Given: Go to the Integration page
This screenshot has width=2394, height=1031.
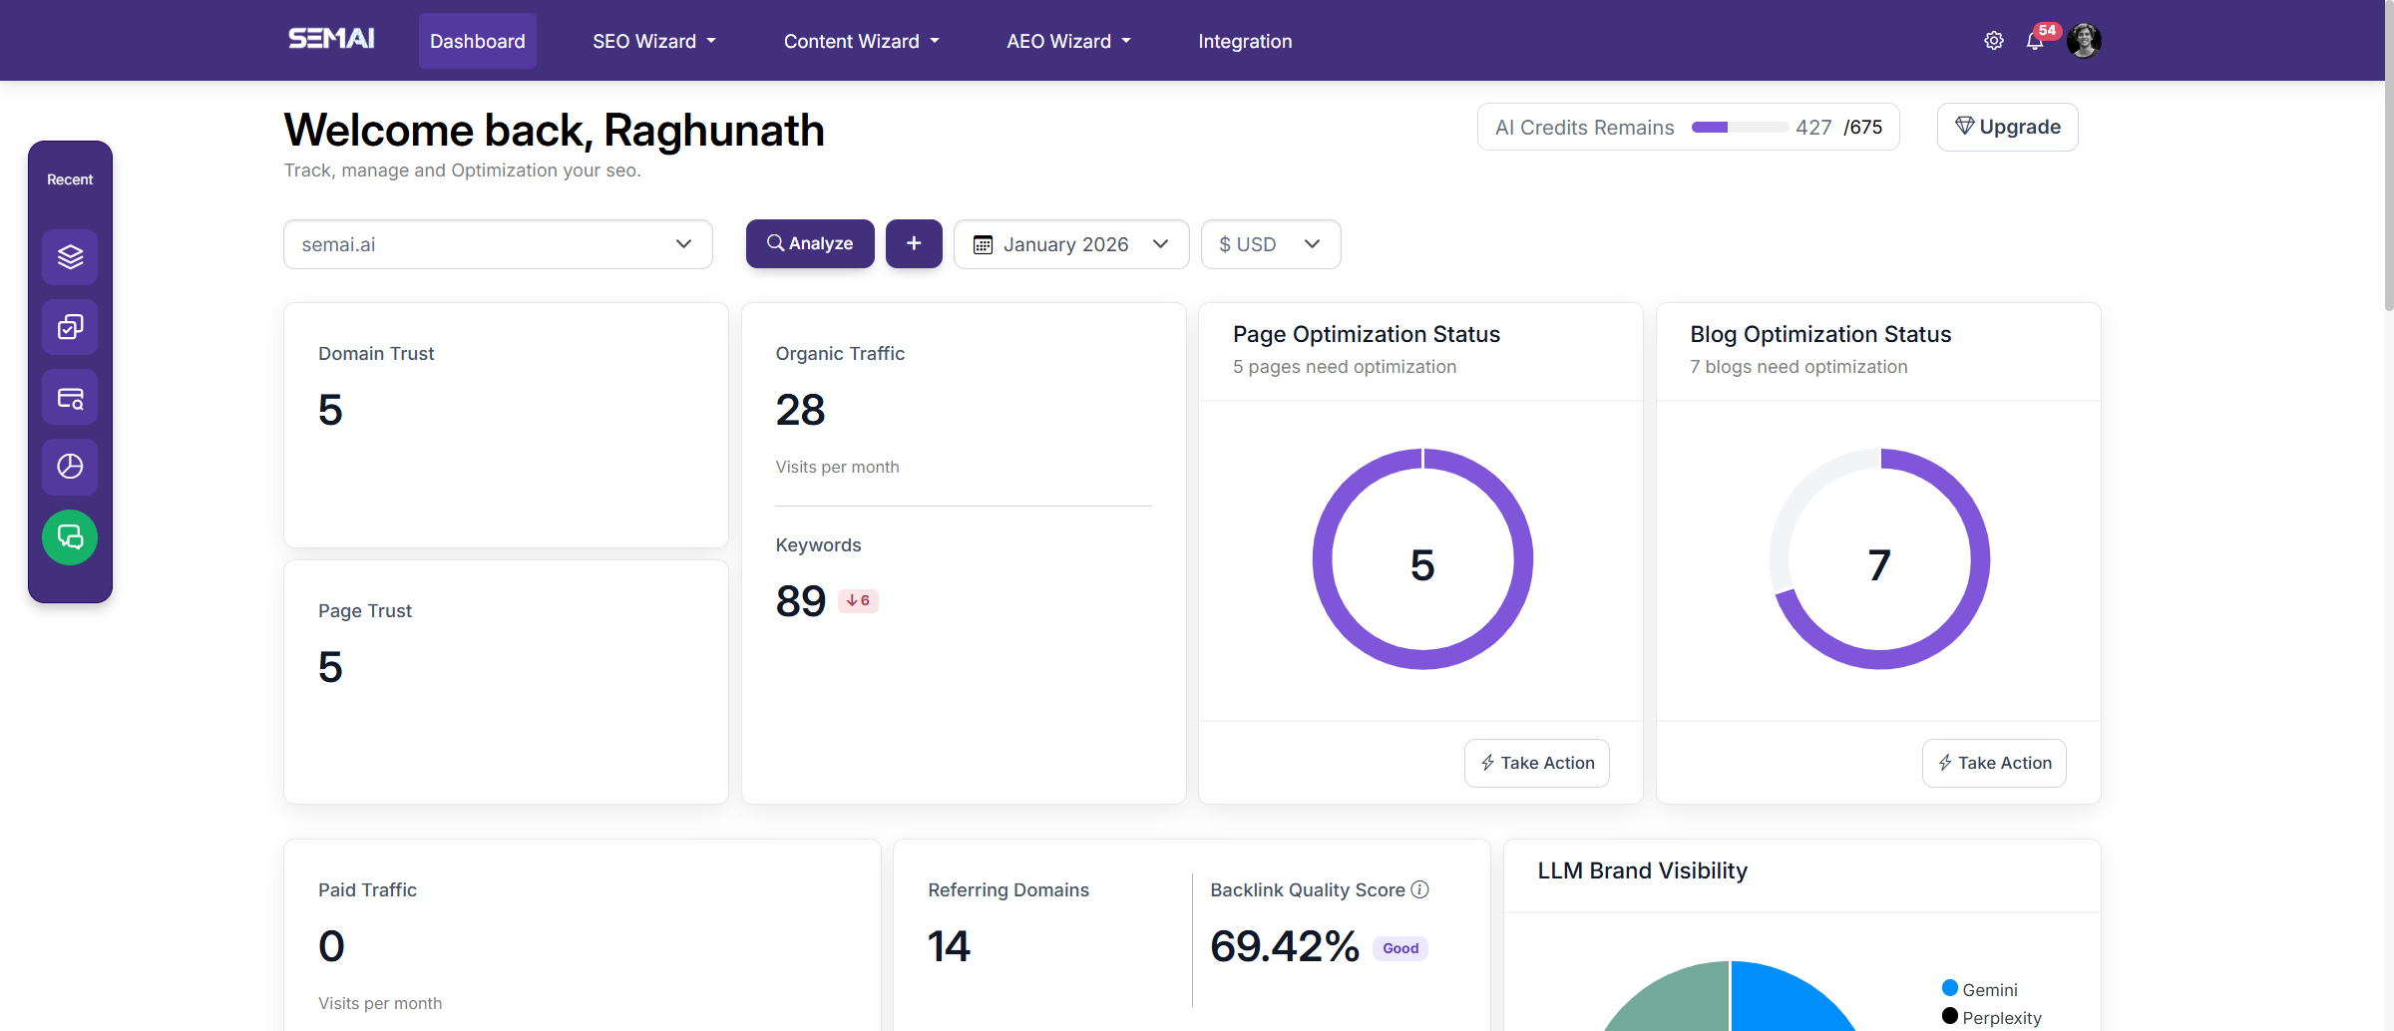Looking at the screenshot, I should click(1244, 41).
